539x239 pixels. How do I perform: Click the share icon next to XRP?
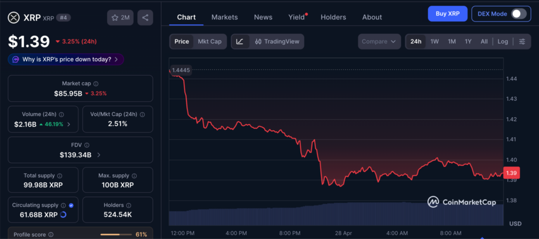click(x=145, y=17)
